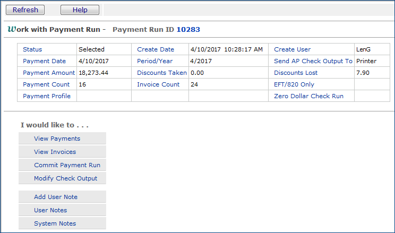This screenshot has height=233, width=395.
Task: Click the 18,273.44 payment amount value
Action: [x=93, y=73]
